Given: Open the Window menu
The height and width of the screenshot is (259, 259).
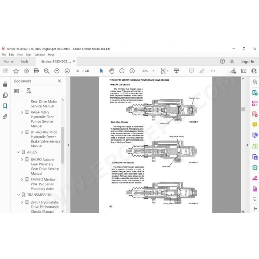Looking at the screenshot, I should click(40, 55).
